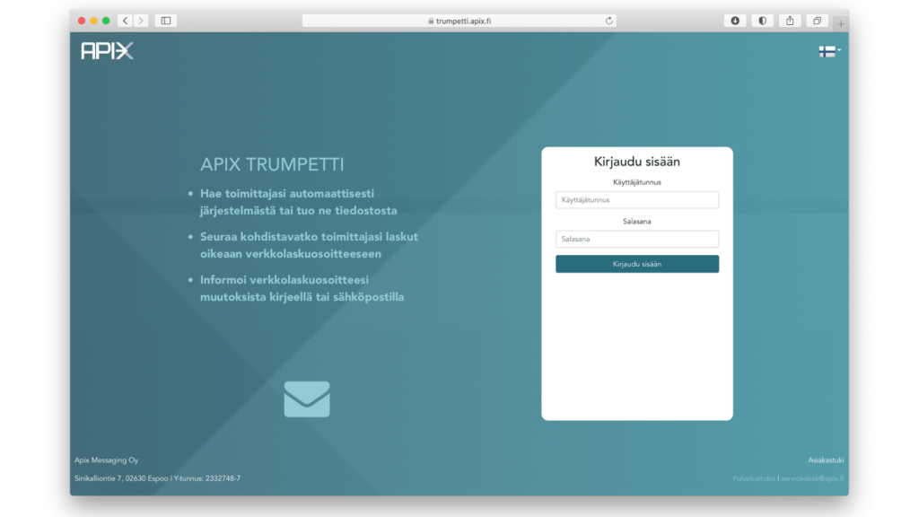The image size is (919, 517).
Task: Click the Käyttäjätunnus username field
Action: tap(637, 200)
